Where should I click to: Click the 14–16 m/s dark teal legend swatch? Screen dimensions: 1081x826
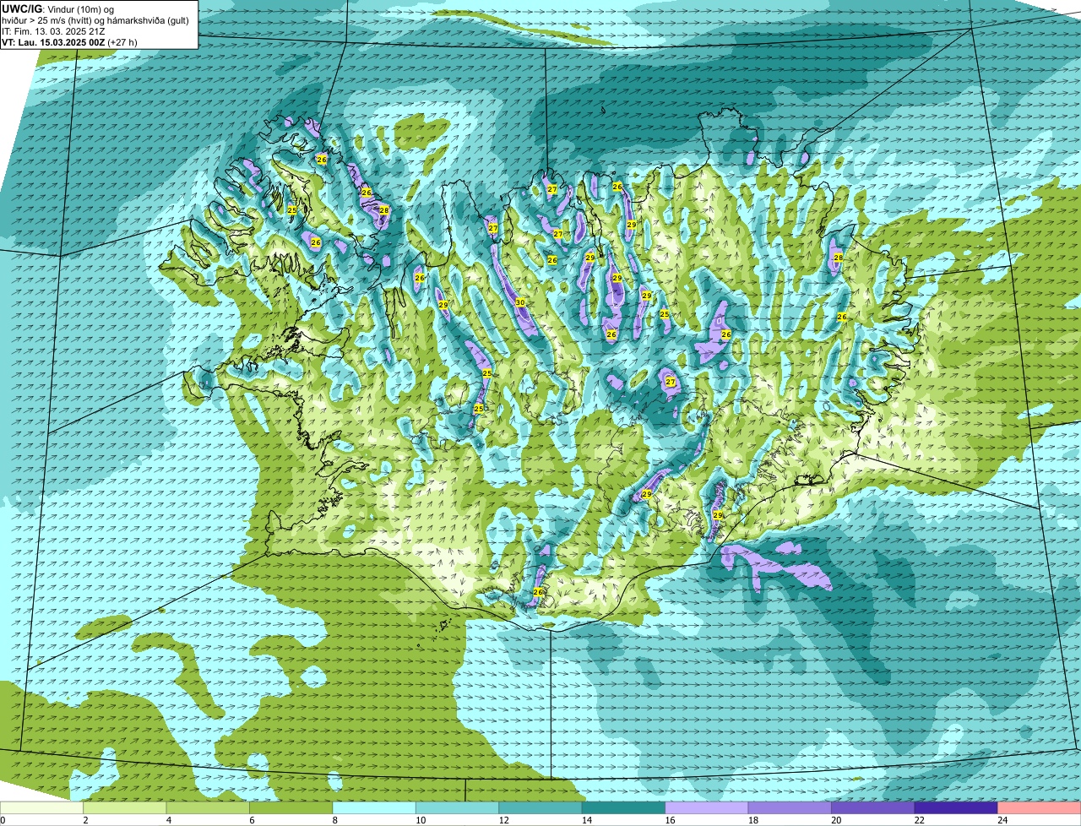tap(624, 807)
